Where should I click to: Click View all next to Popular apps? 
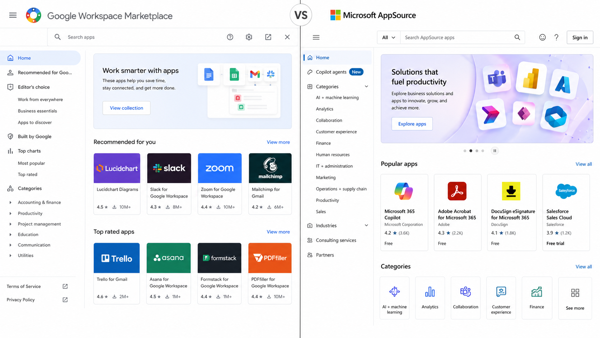[x=583, y=164]
